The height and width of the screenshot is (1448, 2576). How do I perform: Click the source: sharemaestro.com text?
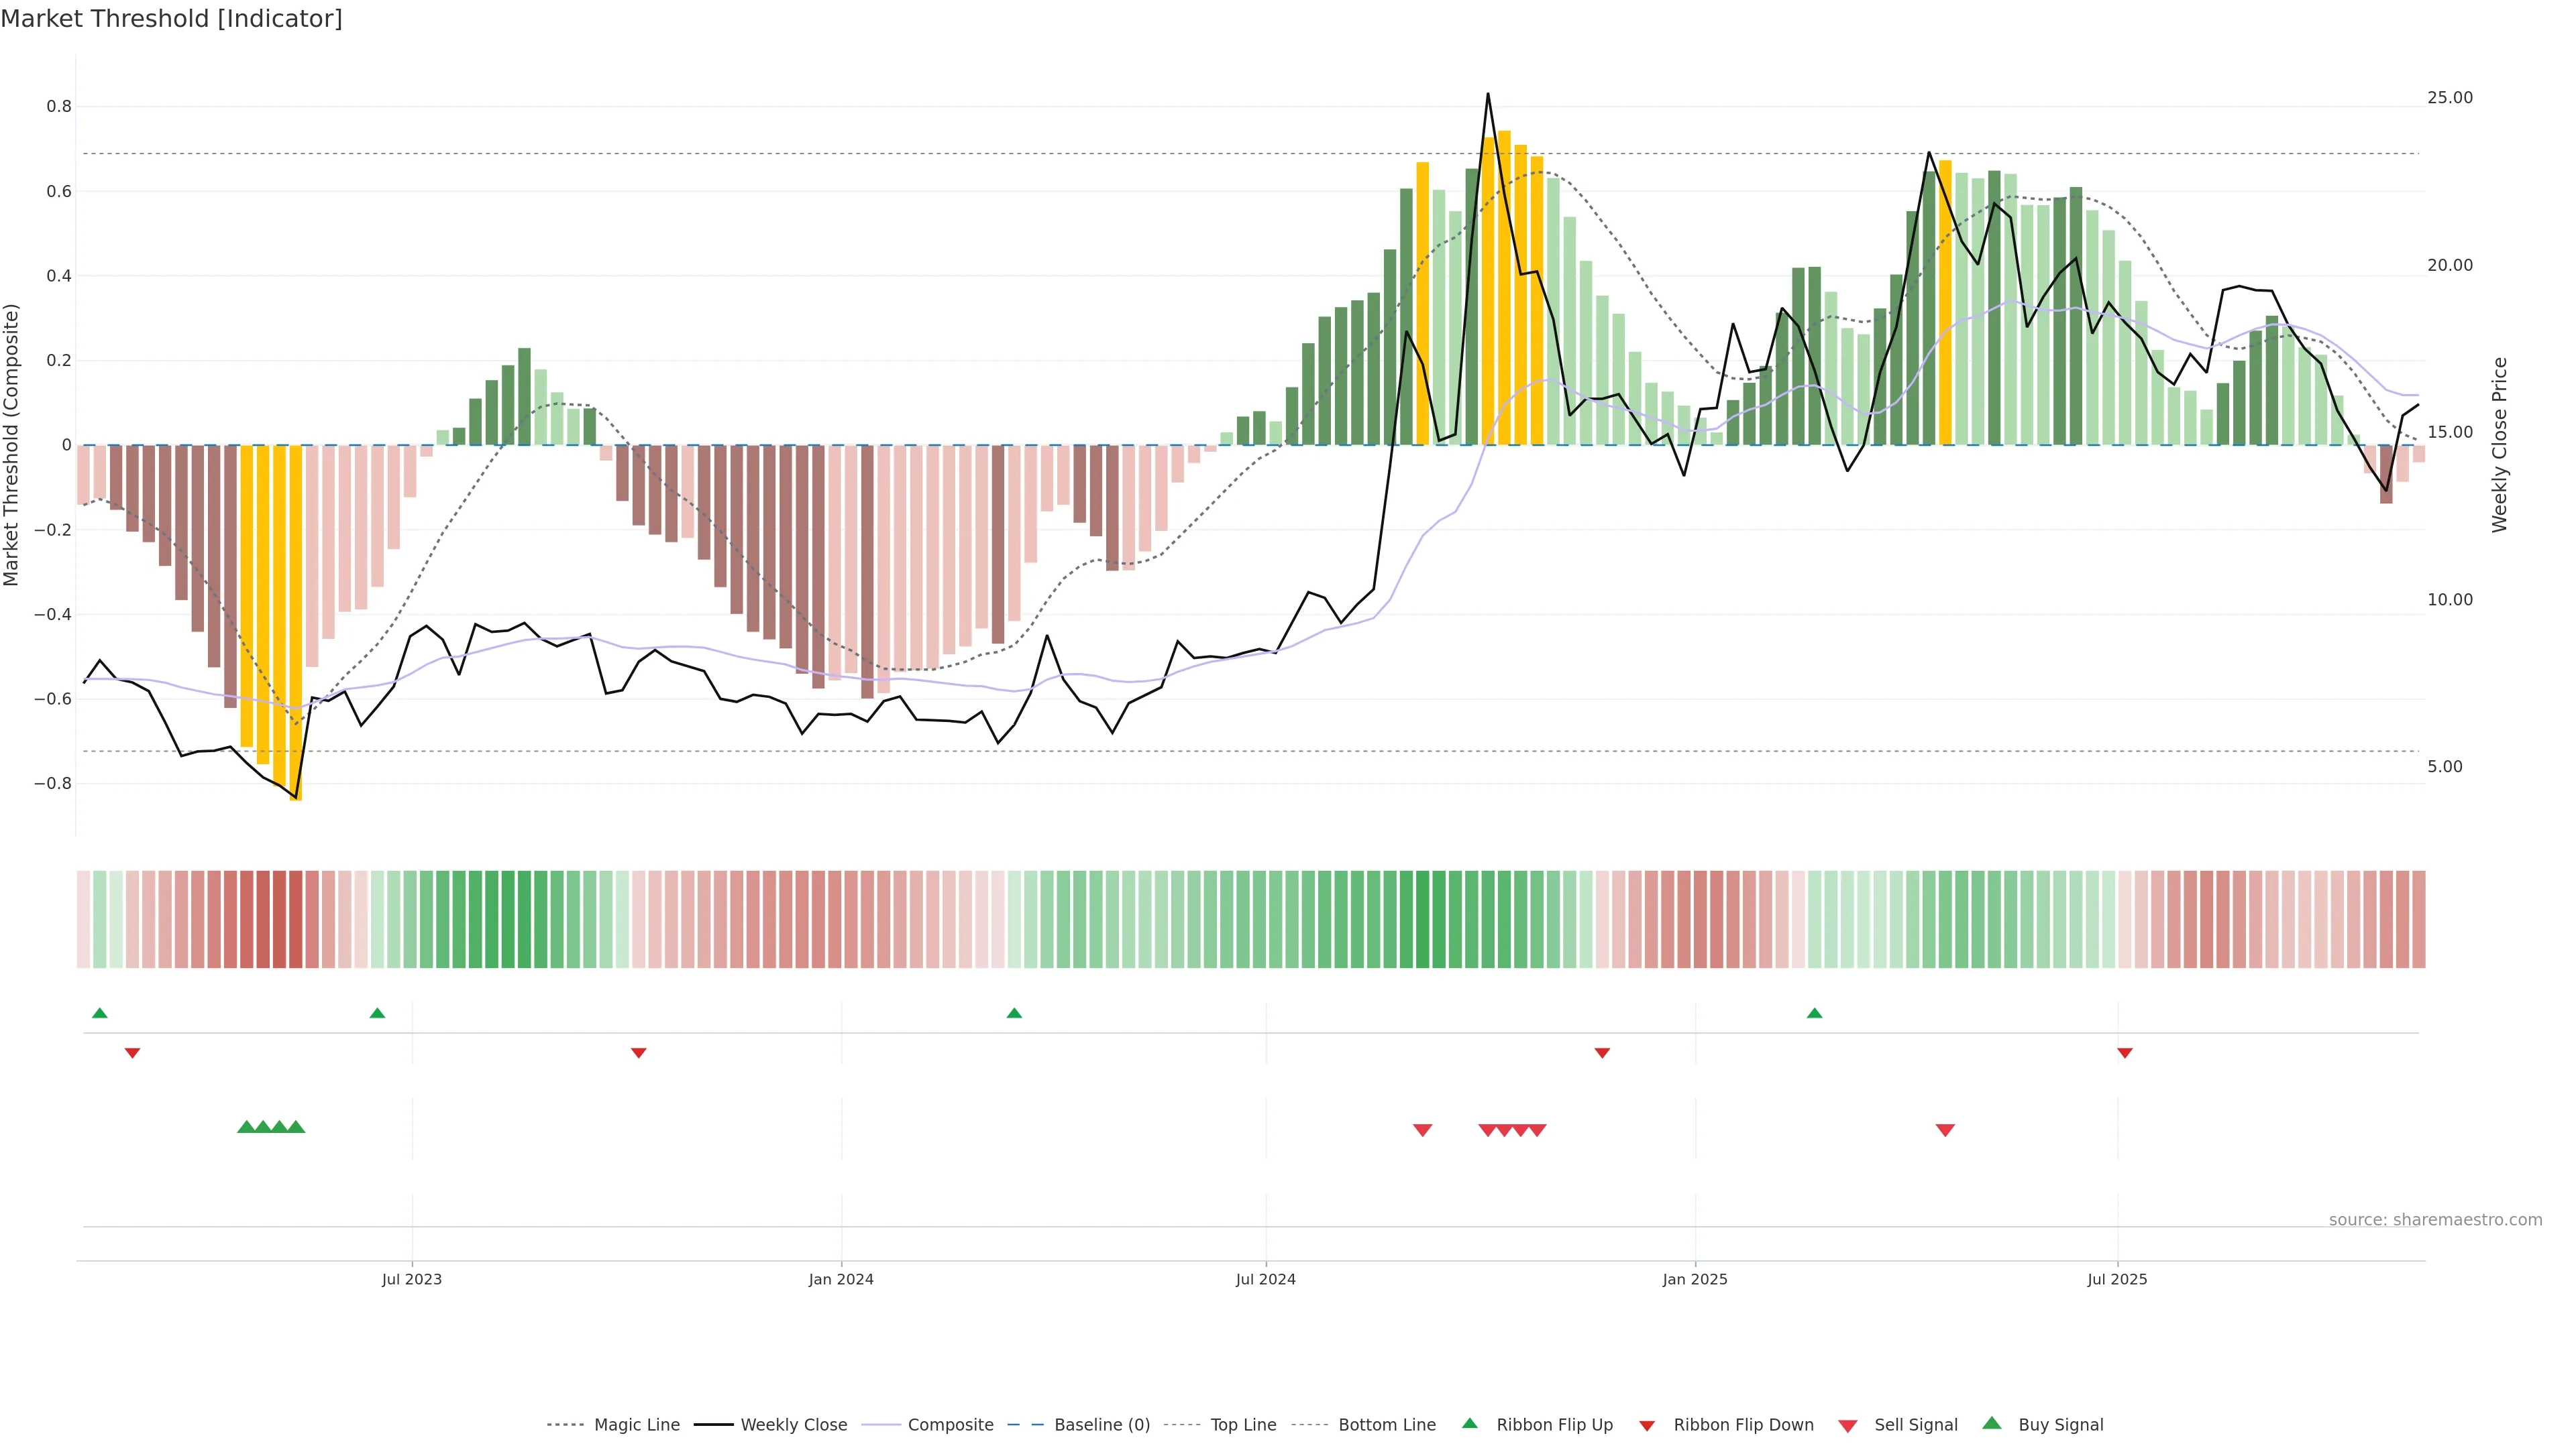pyautogui.click(x=2435, y=1220)
